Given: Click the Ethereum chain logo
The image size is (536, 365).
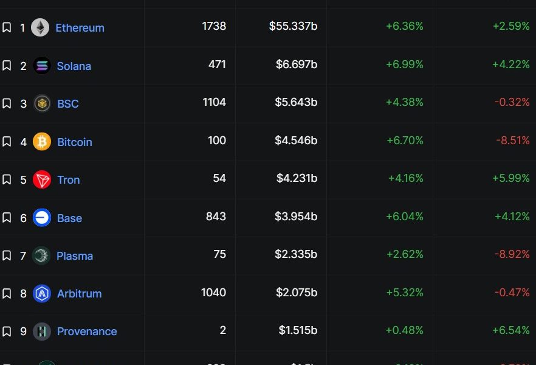Looking at the screenshot, I should tap(40, 27).
